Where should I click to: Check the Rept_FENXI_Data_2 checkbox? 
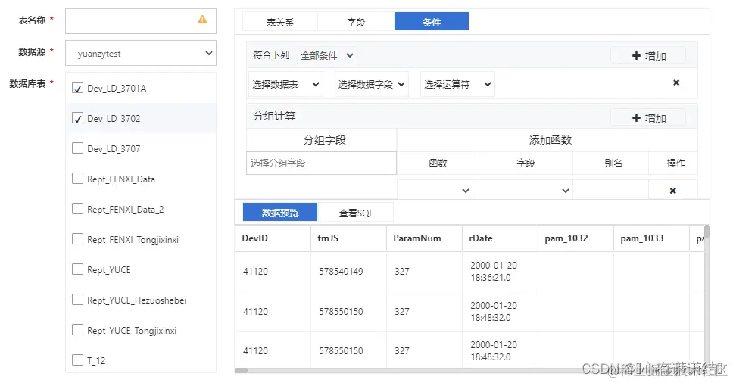pos(77,209)
